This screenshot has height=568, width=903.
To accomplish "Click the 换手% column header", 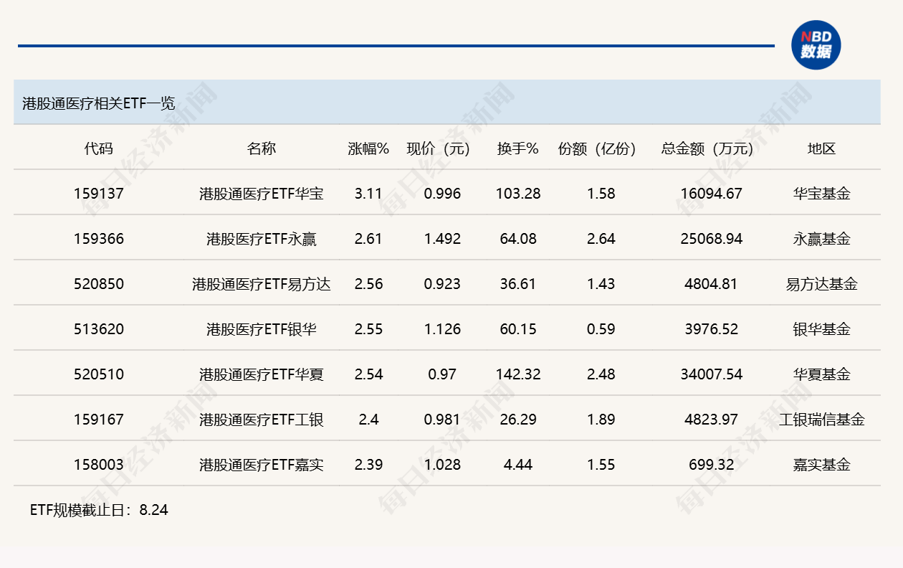I will (x=518, y=148).
